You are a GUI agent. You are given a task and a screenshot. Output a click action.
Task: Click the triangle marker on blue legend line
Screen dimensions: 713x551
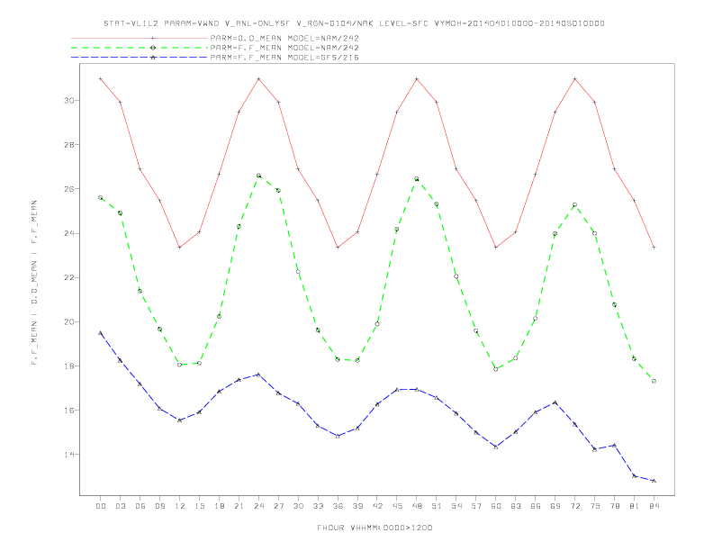(153, 58)
